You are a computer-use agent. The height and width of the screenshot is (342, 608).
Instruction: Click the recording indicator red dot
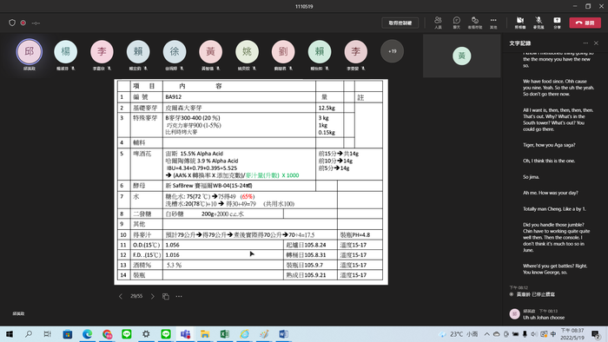(x=23, y=23)
